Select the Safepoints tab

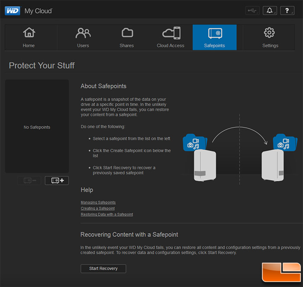pos(215,38)
